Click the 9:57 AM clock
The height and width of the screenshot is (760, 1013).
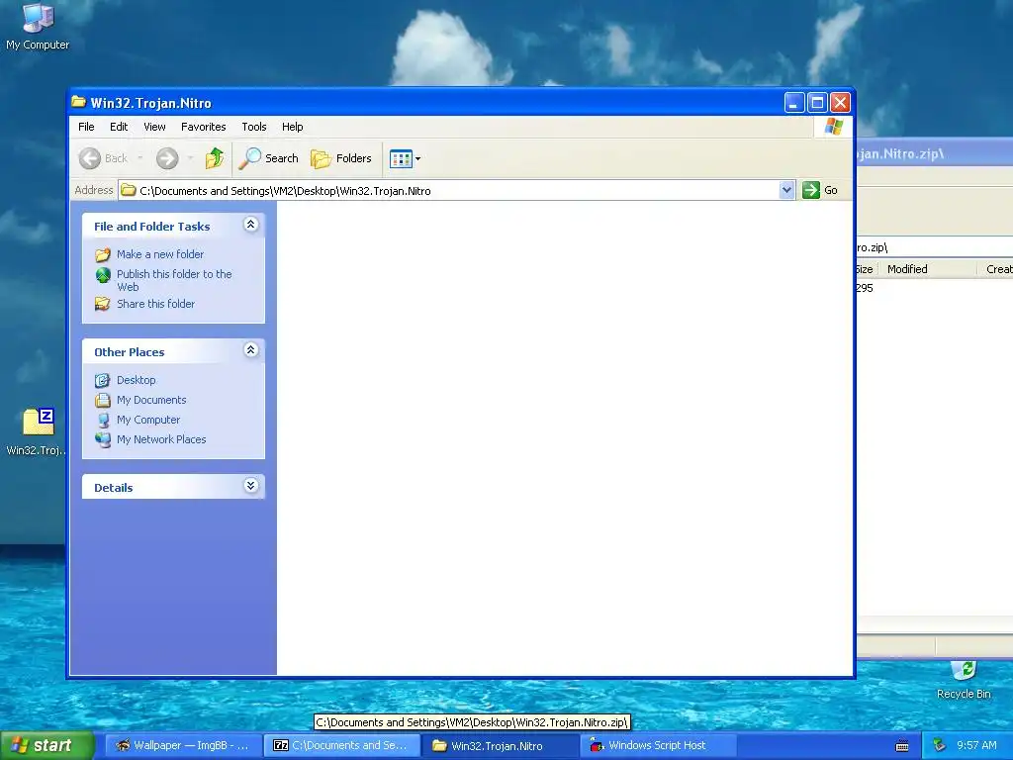(x=976, y=746)
